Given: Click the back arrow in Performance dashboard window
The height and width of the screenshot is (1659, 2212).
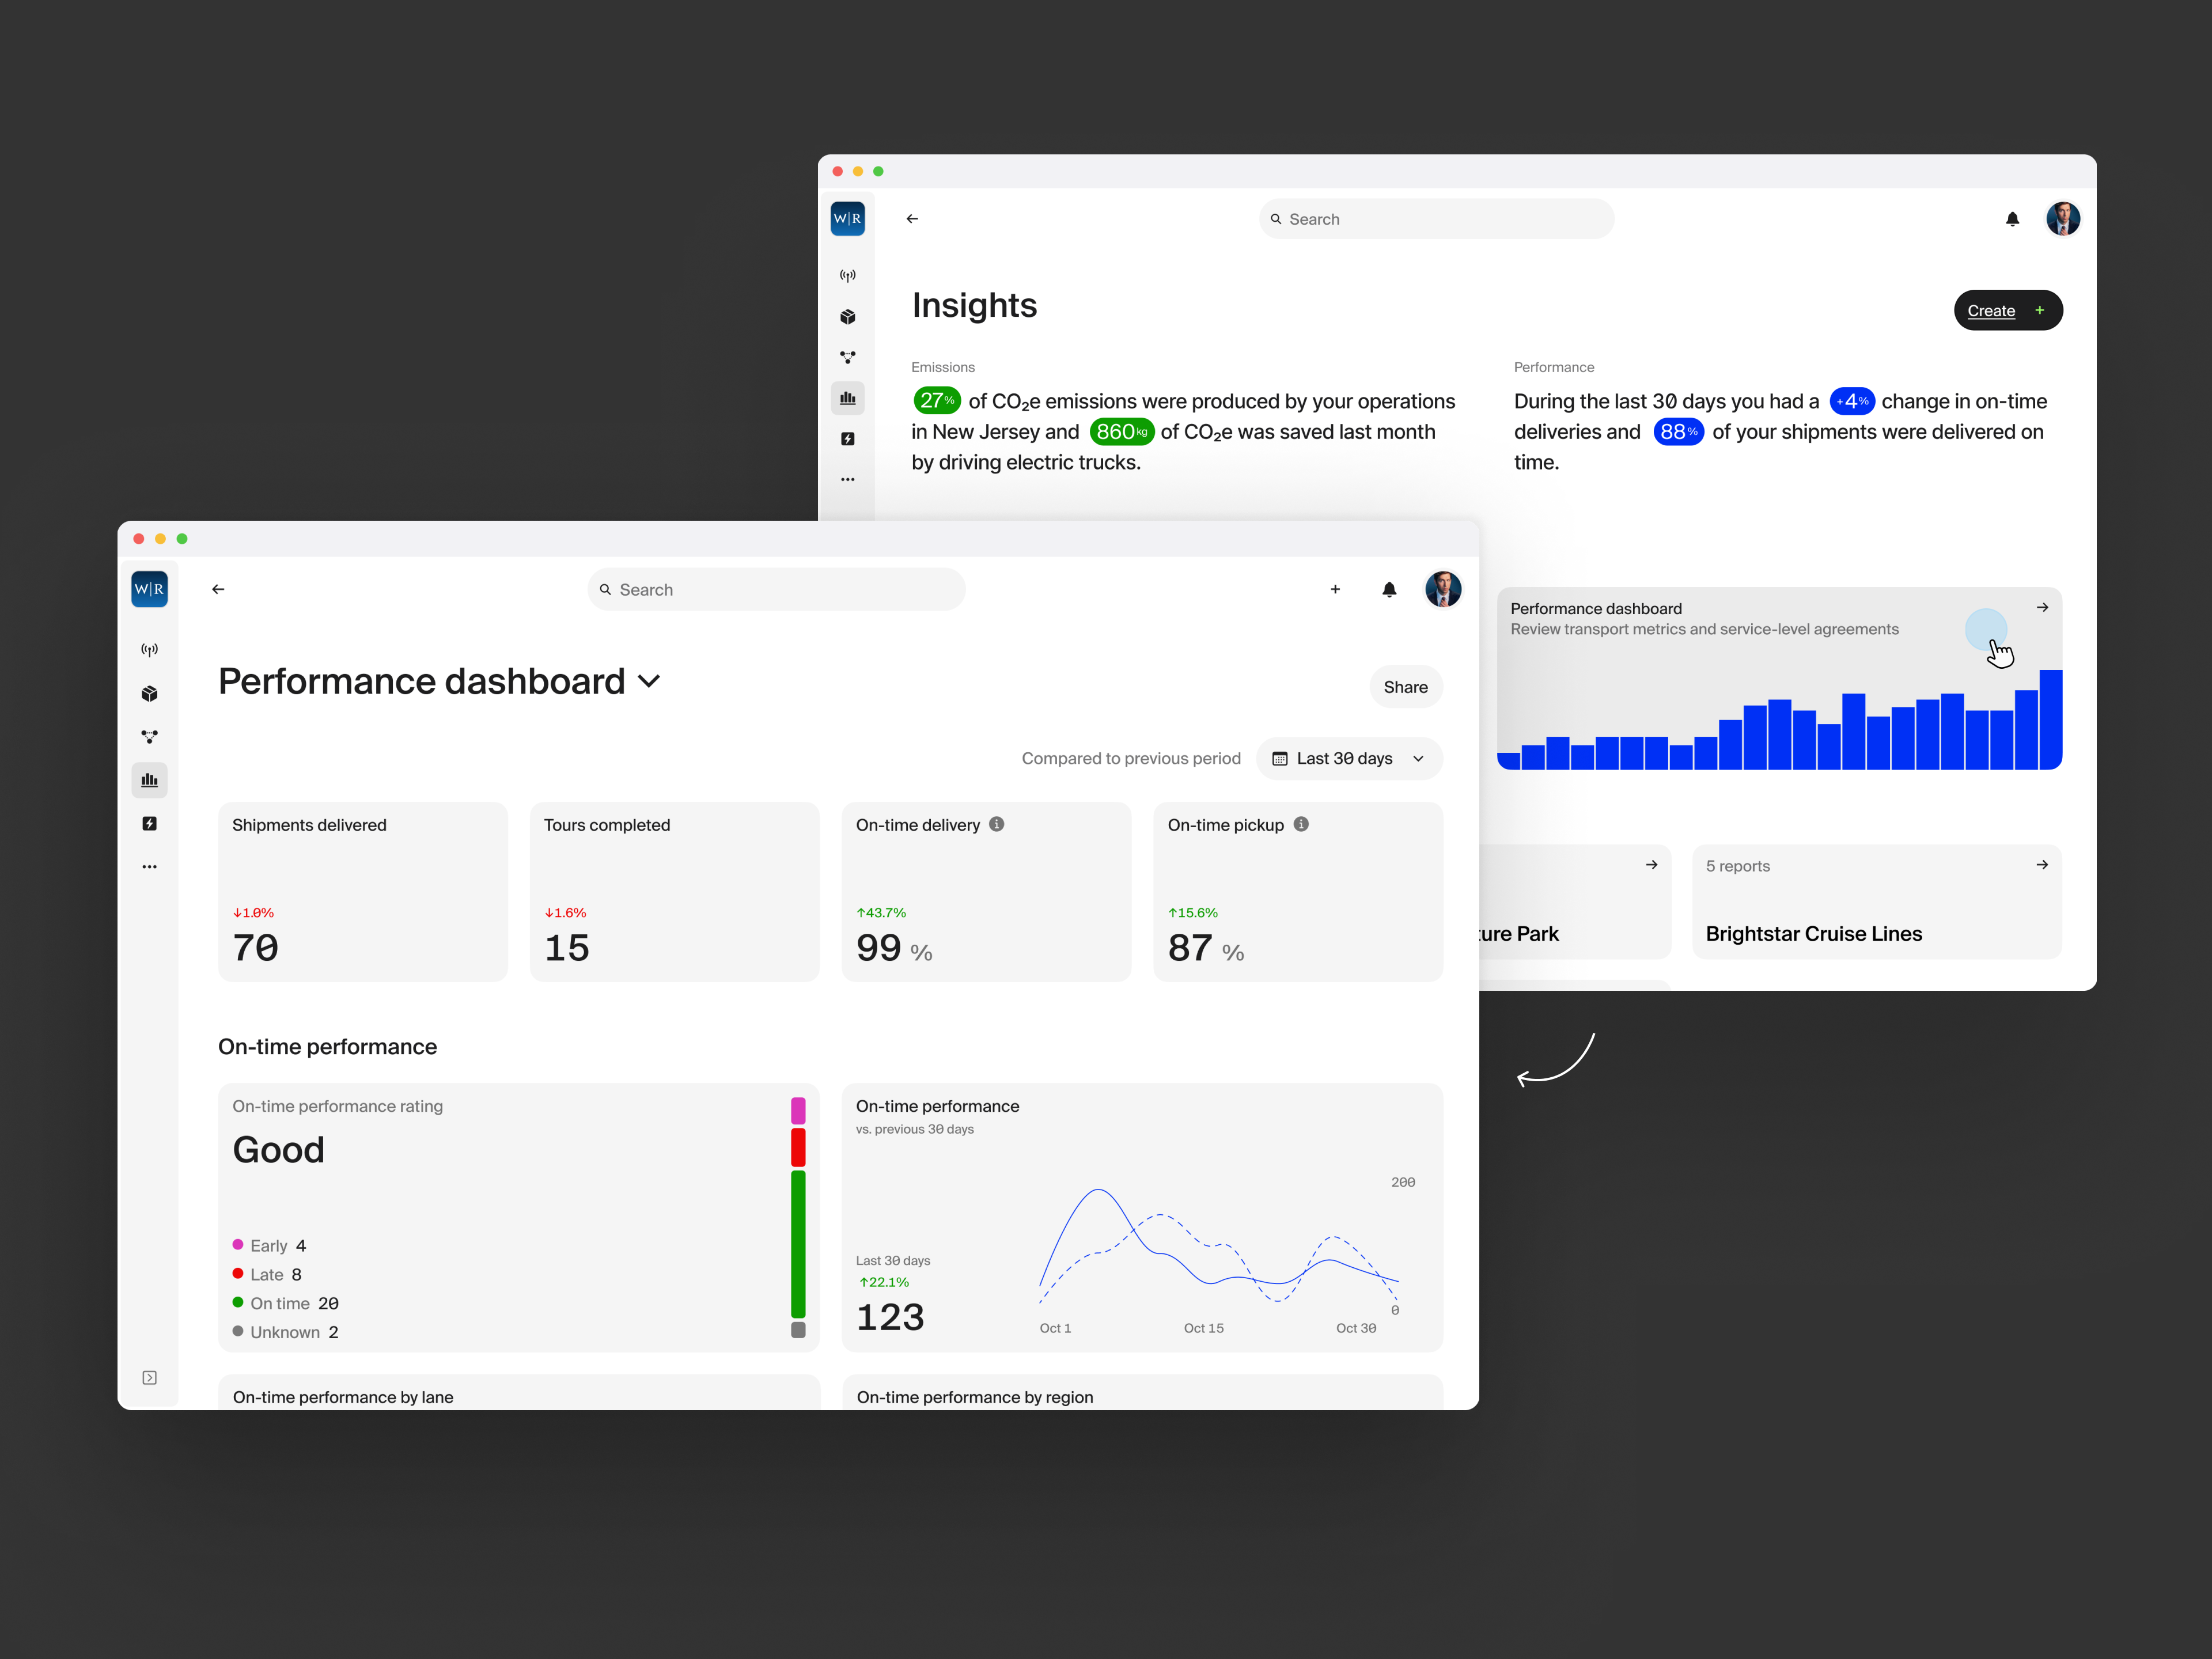Looking at the screenshot, I should click(218, 590).
